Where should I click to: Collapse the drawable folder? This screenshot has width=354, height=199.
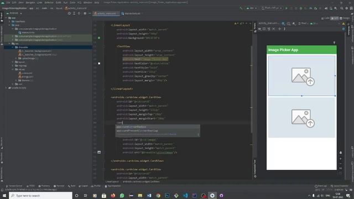point(13,47)
